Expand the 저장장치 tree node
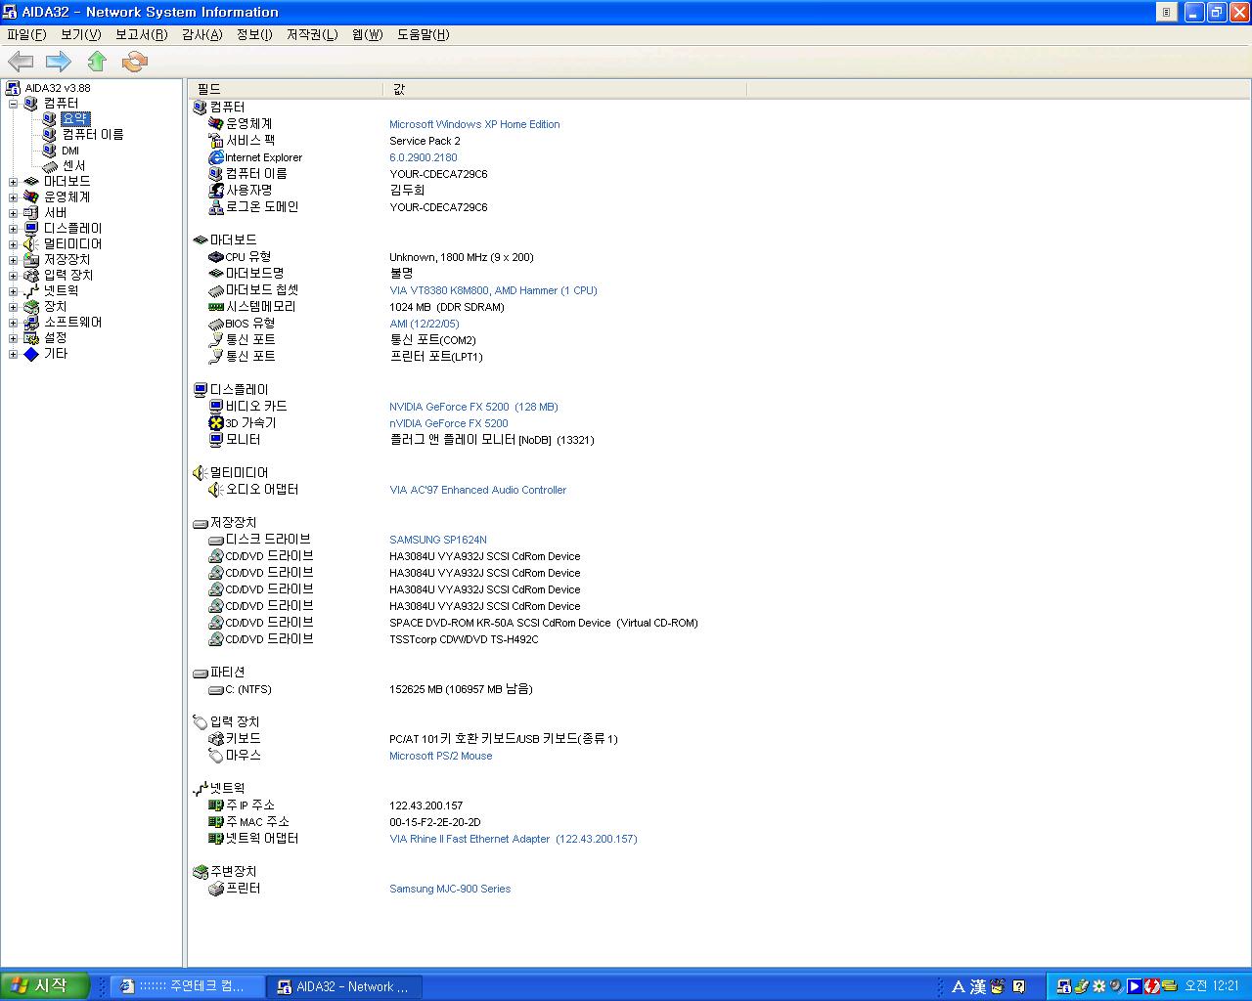The image size is (1252, 1001). click(x=13, y=260)
